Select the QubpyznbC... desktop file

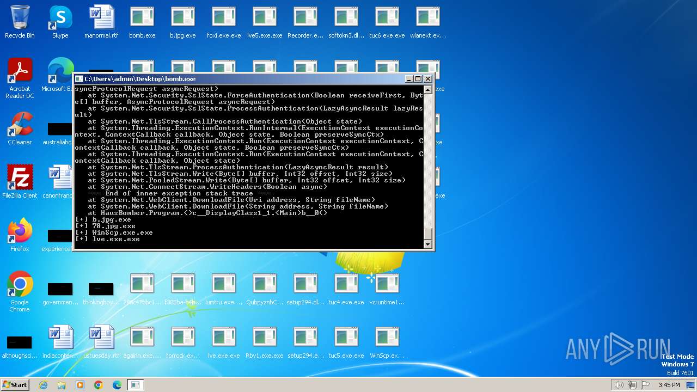coord(265,289)
